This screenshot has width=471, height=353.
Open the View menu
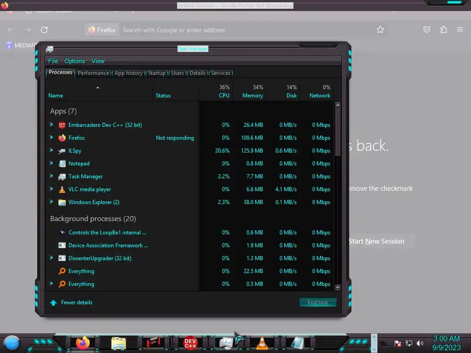(98, 61)
